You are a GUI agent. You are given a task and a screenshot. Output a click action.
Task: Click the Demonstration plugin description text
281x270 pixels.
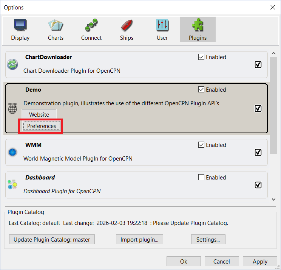[121, 103]
